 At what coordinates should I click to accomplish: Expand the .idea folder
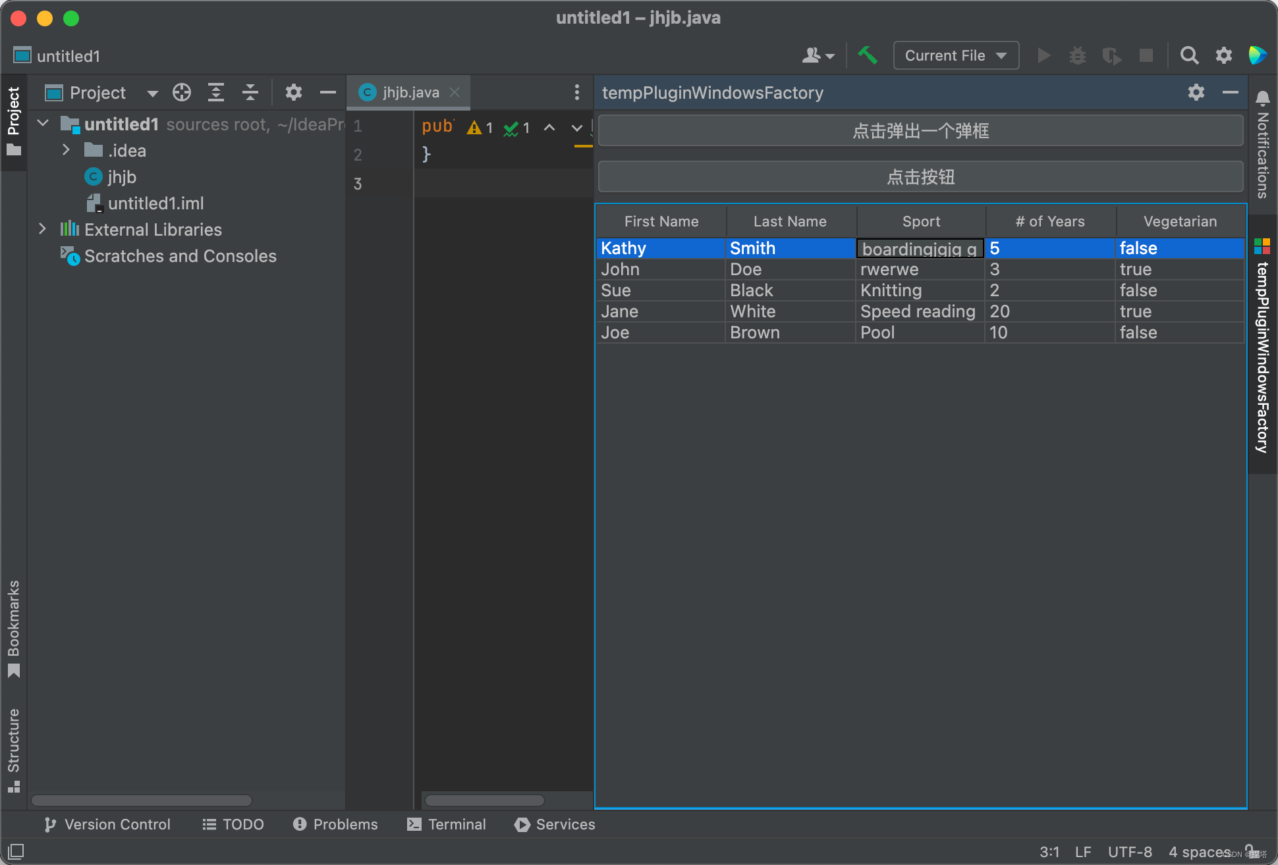pos(66,150)
